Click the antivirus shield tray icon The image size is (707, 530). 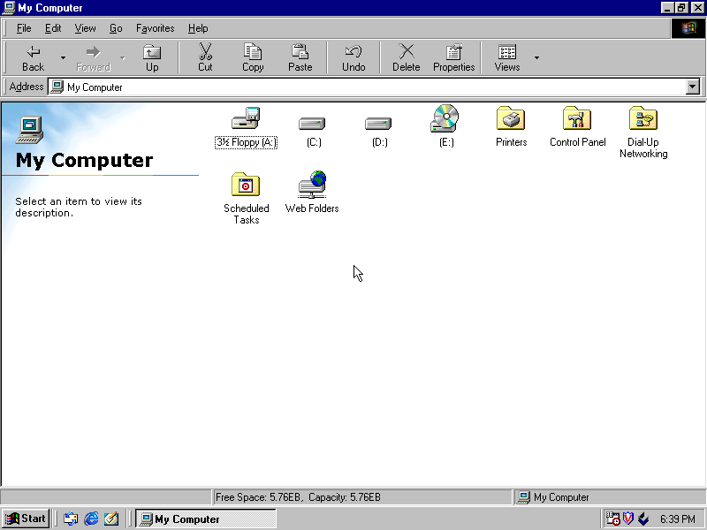point(628,519)
